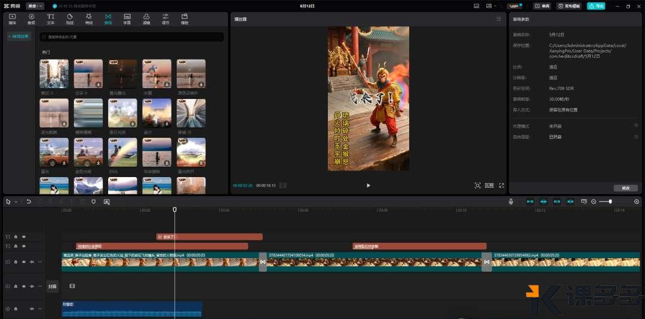Open the templates tab icon
Image resolution: width=645 pixels, height=319 pixels.
click(x=185, y=19)
